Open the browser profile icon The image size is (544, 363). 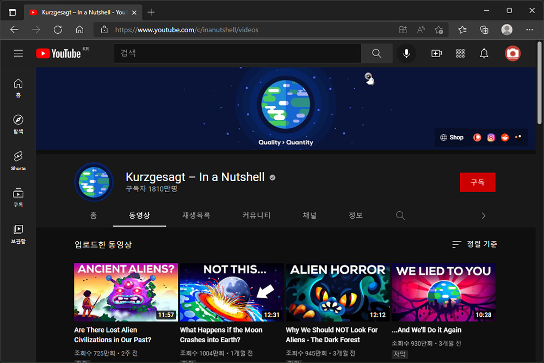click(x=507, y=30)
